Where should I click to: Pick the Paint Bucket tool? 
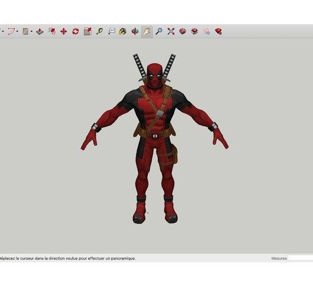[x=123, y=32]
